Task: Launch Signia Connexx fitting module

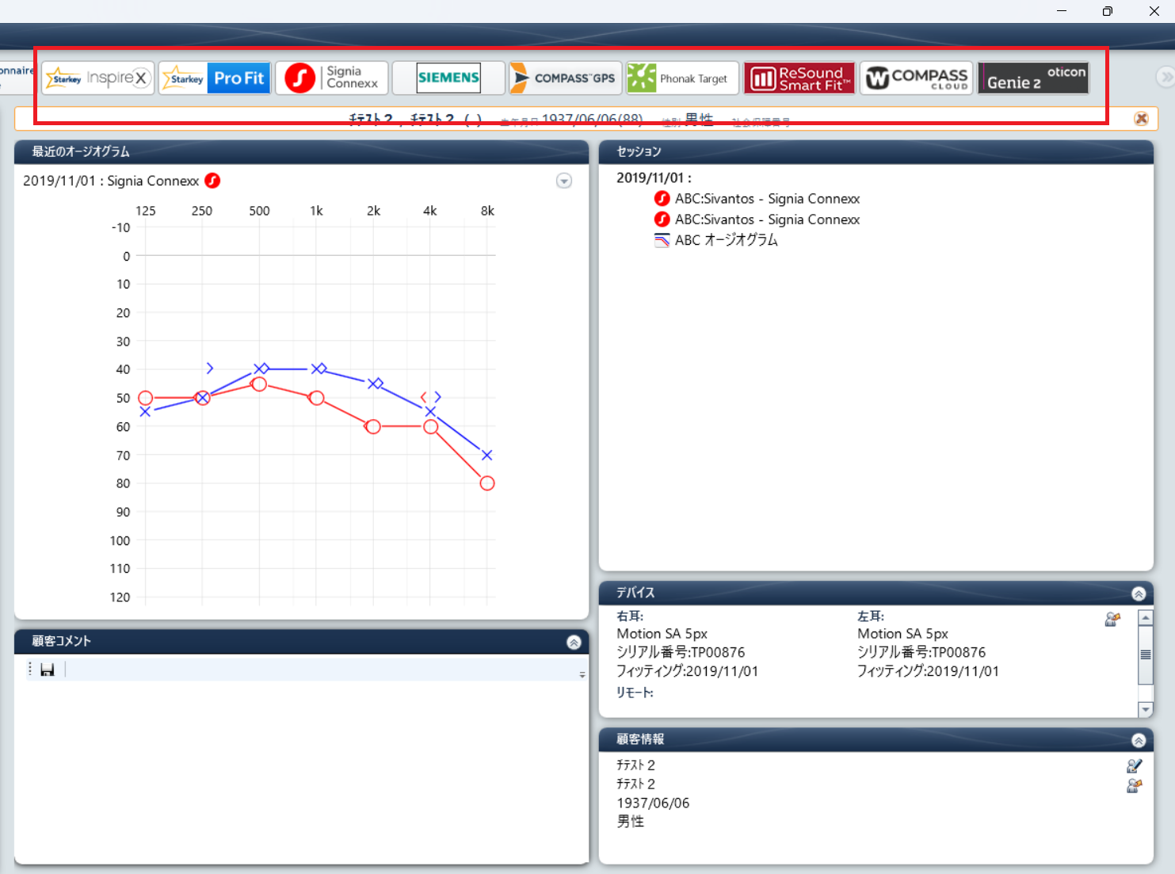Action: point(331,78)
